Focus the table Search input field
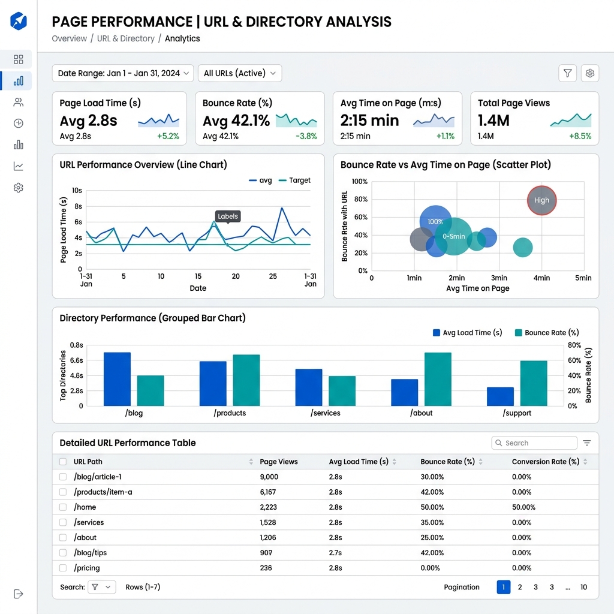The height and width of the screenshot is (614, 614). pos(534,443)
